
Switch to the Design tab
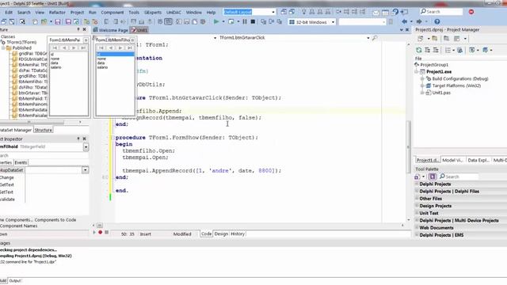[x=221, y=234]
